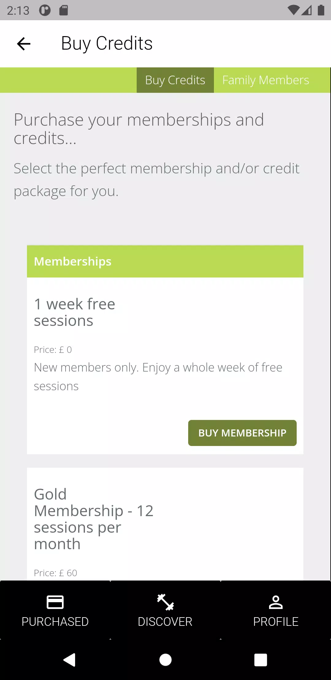The width and height of the screenshot is (331, 680).
Task: Open the Purchased card icon
Action: (55, 602)
